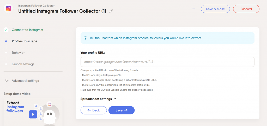Open the three-dot more options menu
This screenshot has width=267, height=126.
(193, 9)
